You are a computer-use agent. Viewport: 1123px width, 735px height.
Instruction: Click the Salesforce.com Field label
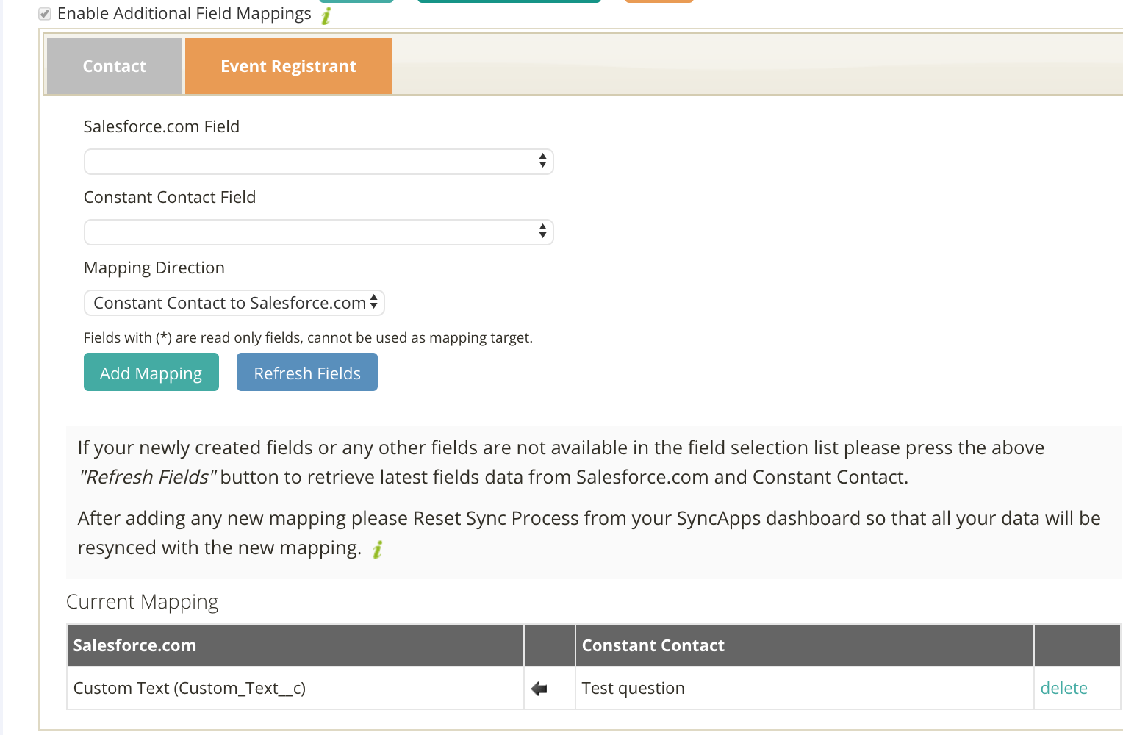162,126
